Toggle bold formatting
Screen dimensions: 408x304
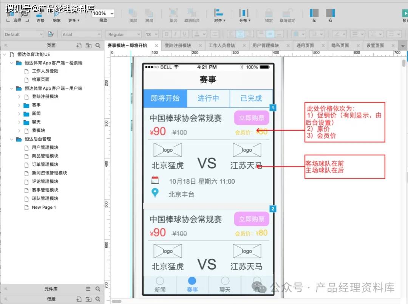click(x=167, y=34)
